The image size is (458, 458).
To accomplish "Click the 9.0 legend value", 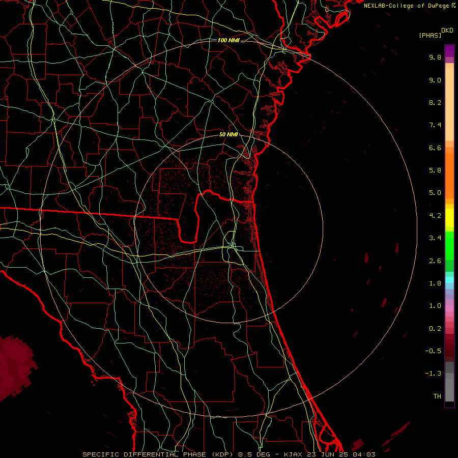I will pyautogui.click(x=435, y=80).
